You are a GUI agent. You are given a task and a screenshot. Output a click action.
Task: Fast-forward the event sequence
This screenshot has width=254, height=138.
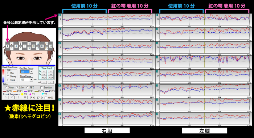pyautogui.click(x=12, y=97)
